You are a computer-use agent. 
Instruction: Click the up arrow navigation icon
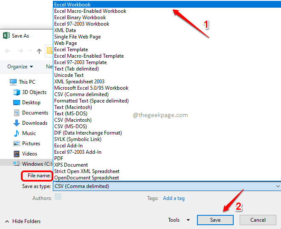coord(39,51)
